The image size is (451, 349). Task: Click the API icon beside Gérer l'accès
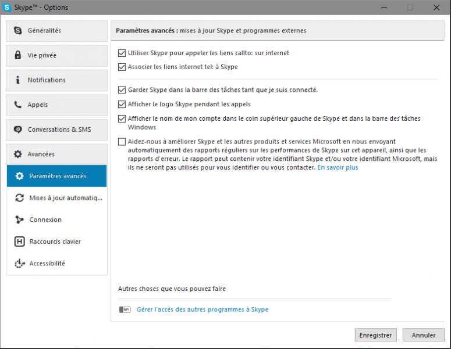(x=125, y=310)
